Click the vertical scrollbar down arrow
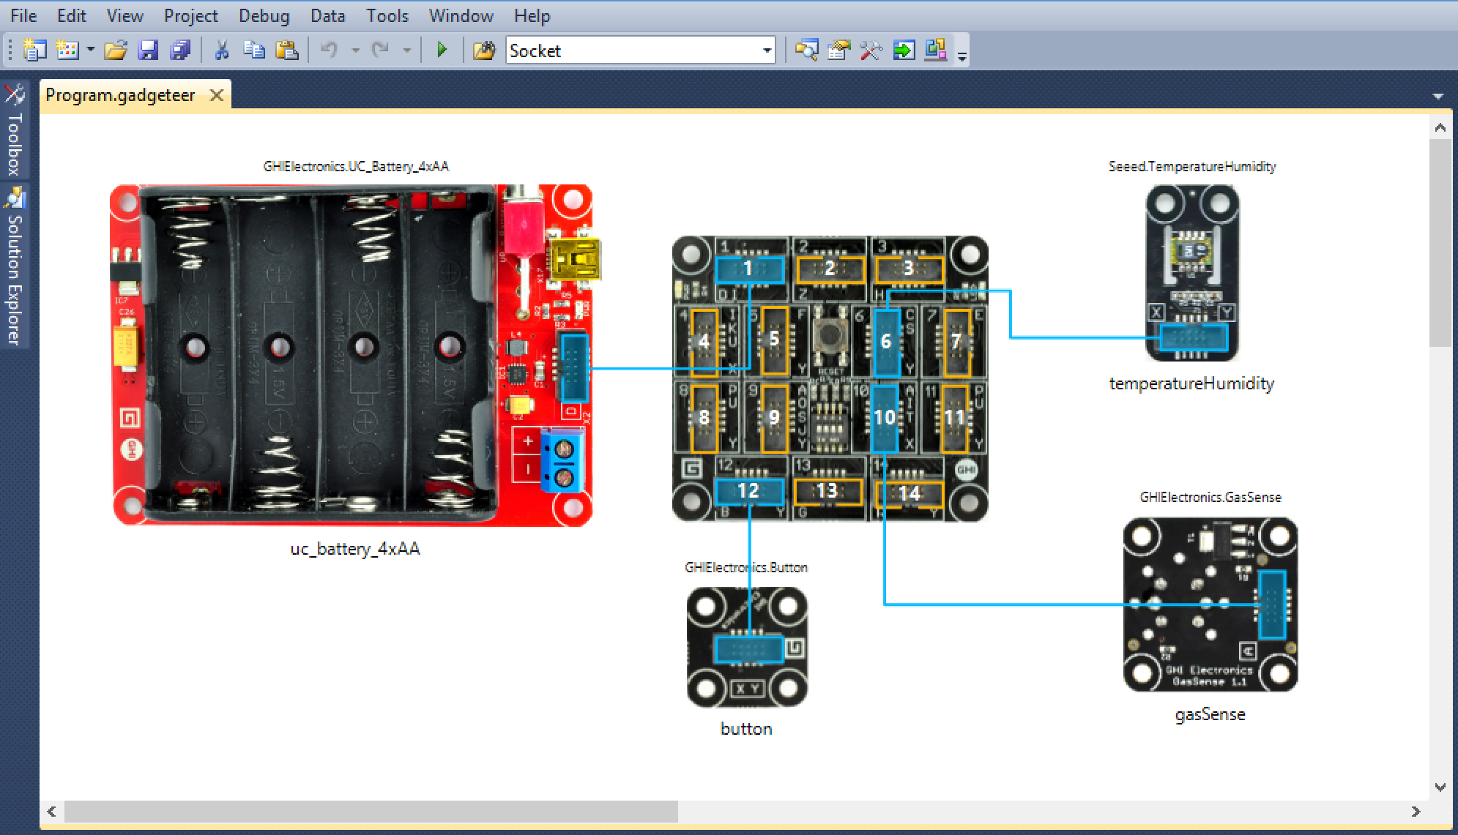1458x835 pixels. point(1440,787)
